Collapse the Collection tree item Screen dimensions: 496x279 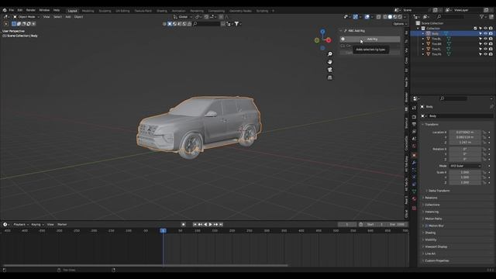pos(418,29)
